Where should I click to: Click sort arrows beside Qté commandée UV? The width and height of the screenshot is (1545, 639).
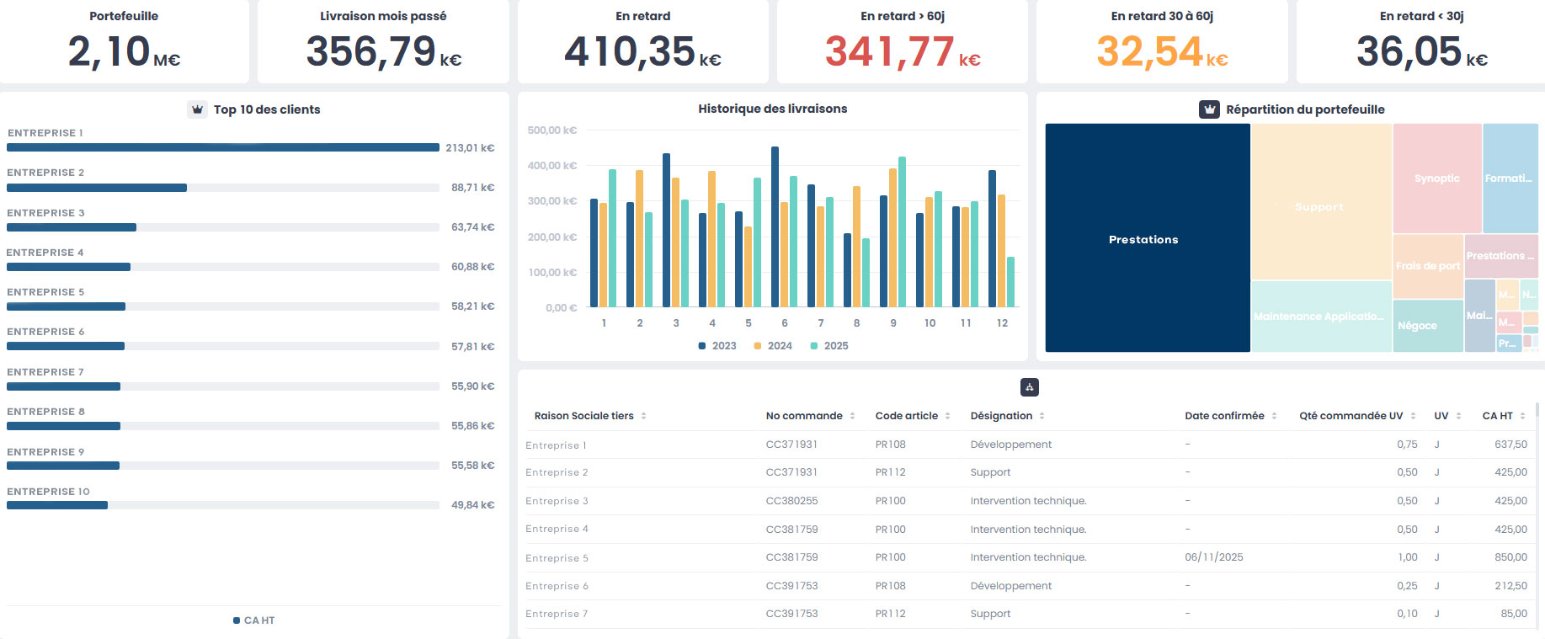pos(1413,416)
